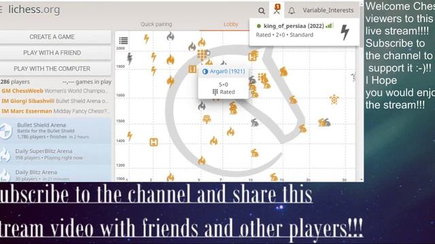The image size is (435, 244).
Task: Click Daily SuperBlitz Arena flame icon
Action: point(5,155)
